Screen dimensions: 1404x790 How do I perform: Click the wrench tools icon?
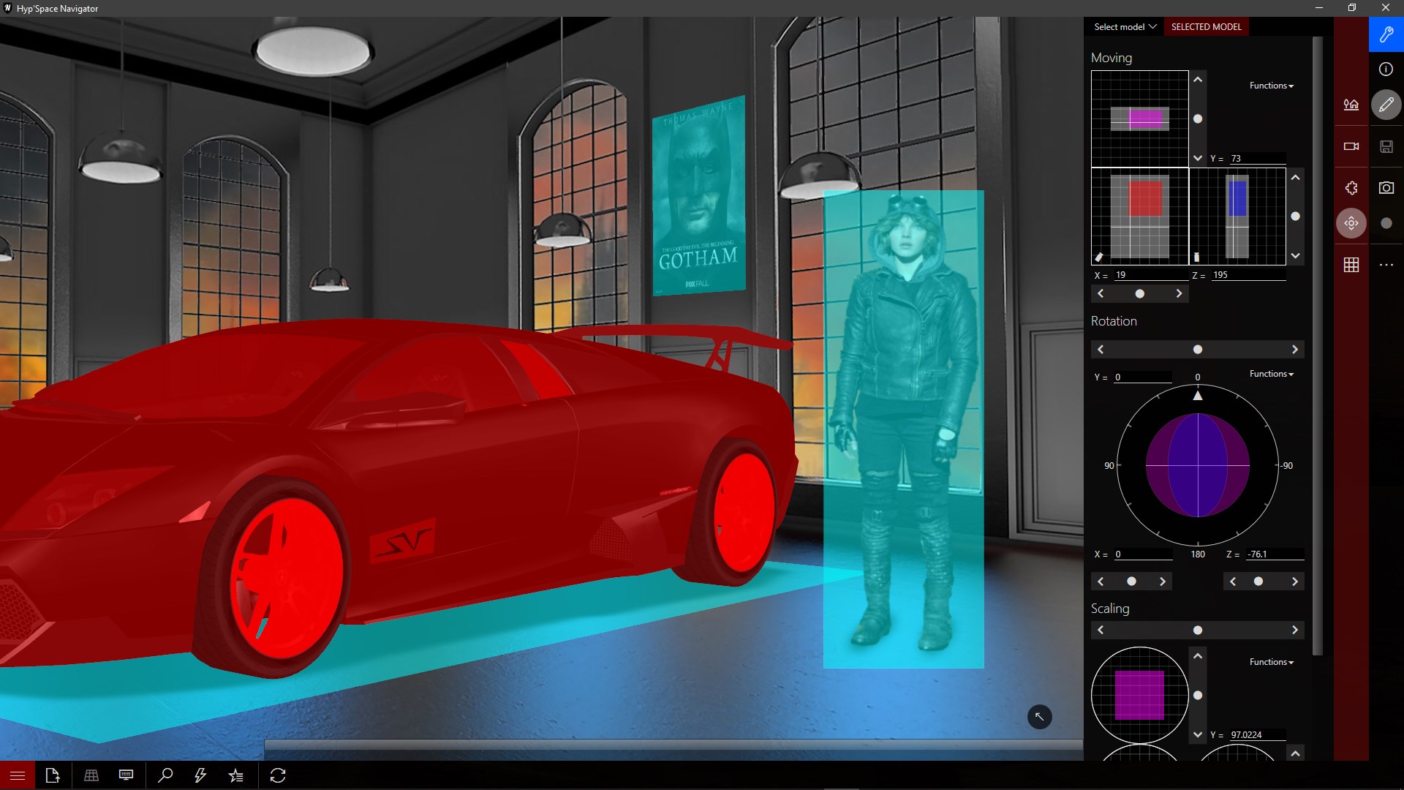pos(1386,34)
